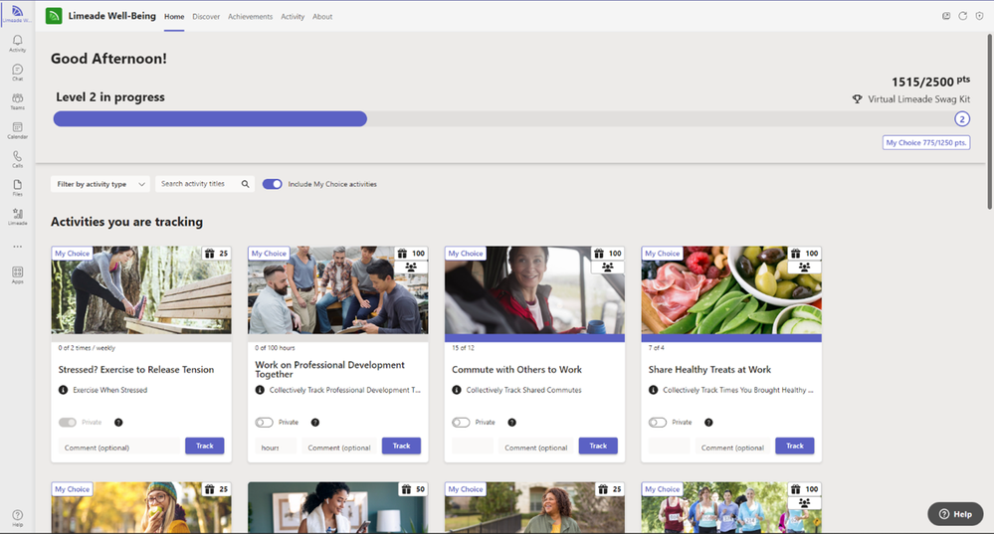Open Commute with Others to Work title
The height and width of the screenshot is (534, 994).
pos(516,369)
